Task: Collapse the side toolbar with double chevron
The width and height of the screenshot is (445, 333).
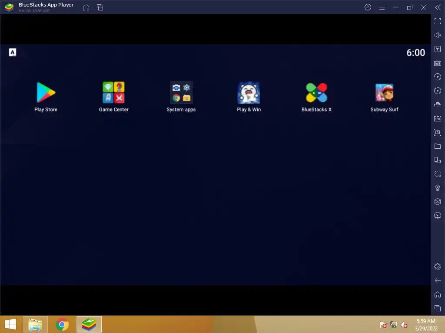Action: 438,7
